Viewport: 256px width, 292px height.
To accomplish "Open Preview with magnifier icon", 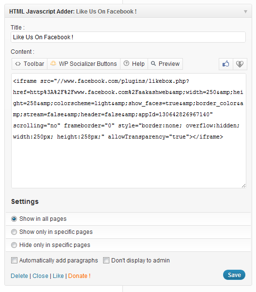I will (165, 64).
